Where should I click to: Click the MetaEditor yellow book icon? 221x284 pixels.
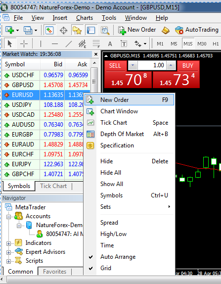(166, 30)
